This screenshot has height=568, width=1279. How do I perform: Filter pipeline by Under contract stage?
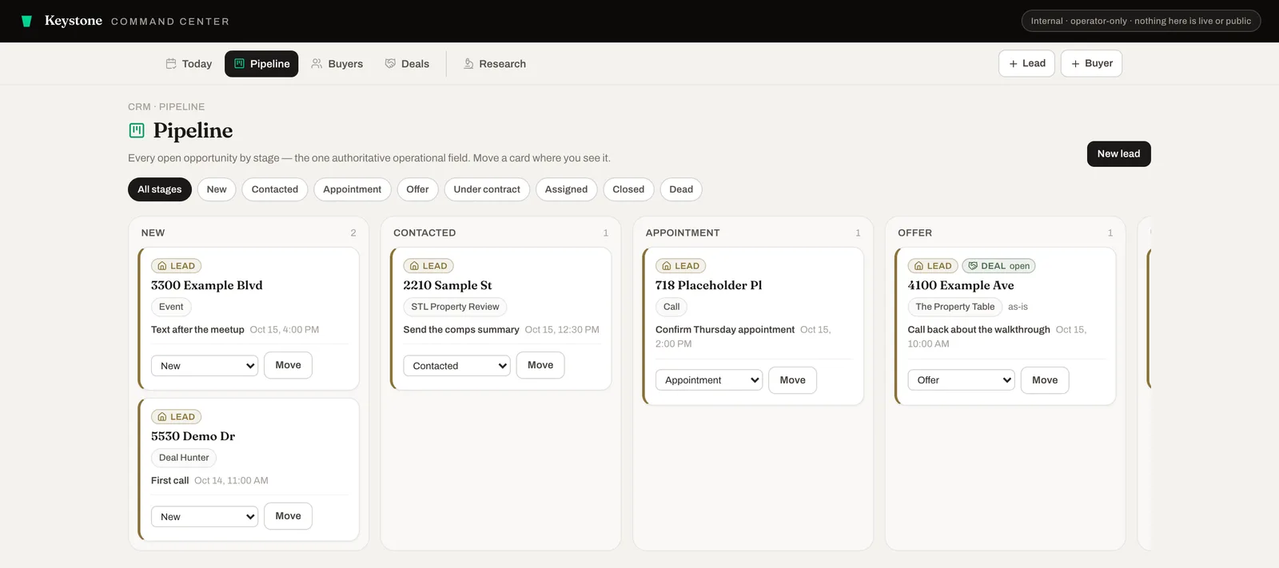[487, 189]
